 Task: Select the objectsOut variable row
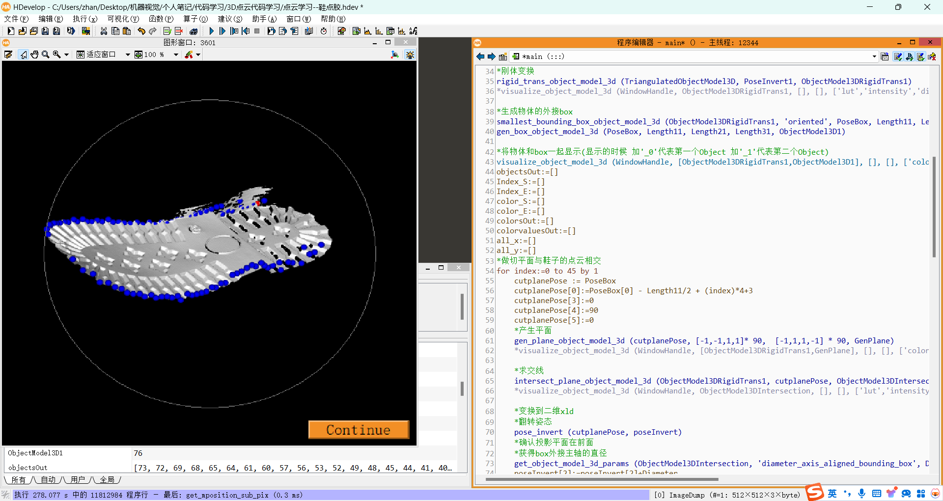[x=28, y=468]
